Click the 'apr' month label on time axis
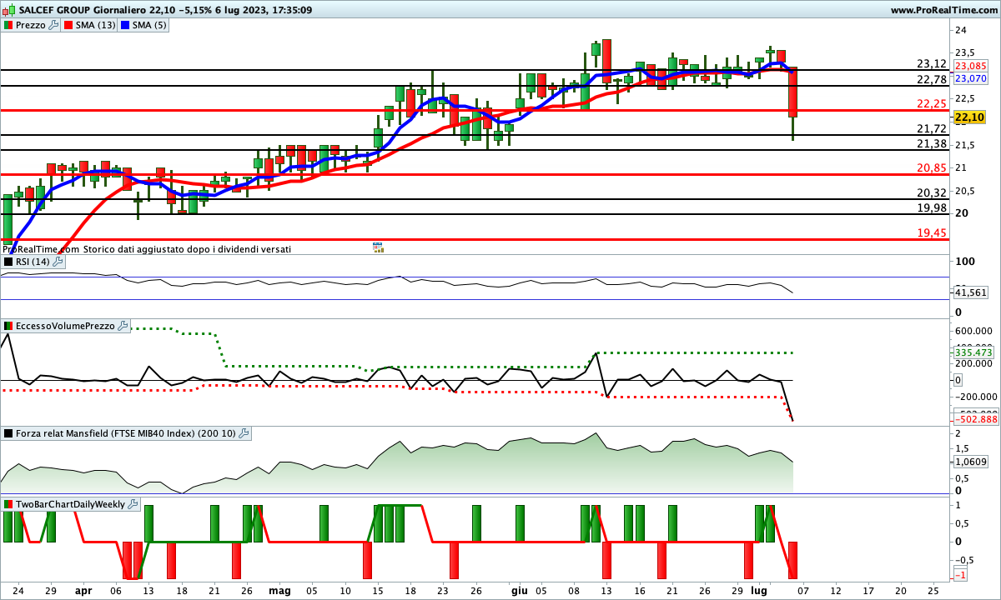Image resolution: width=1001 pixels, height=600 pixels. pos(83,591)
